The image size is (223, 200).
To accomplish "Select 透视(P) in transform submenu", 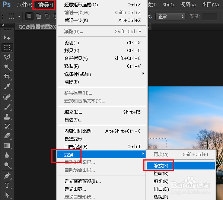I will [x=181, y=197].
